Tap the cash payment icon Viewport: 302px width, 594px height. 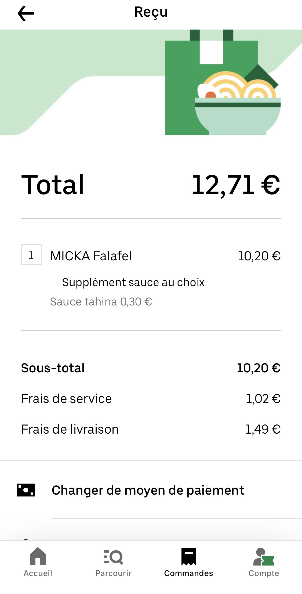tap(26, 490)
